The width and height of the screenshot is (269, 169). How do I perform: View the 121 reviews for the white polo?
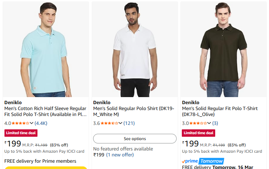pyautogui.click(x=129, y=123)
